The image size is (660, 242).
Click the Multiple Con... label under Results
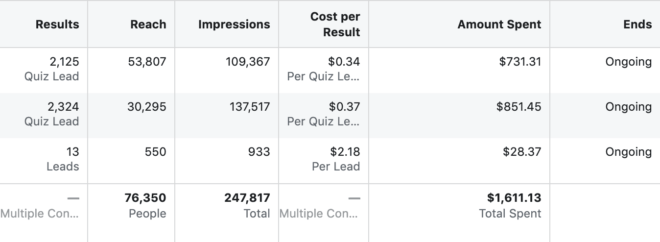(40, 214)
